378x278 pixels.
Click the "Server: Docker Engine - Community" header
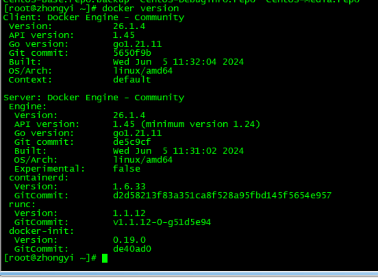[94, 97]
